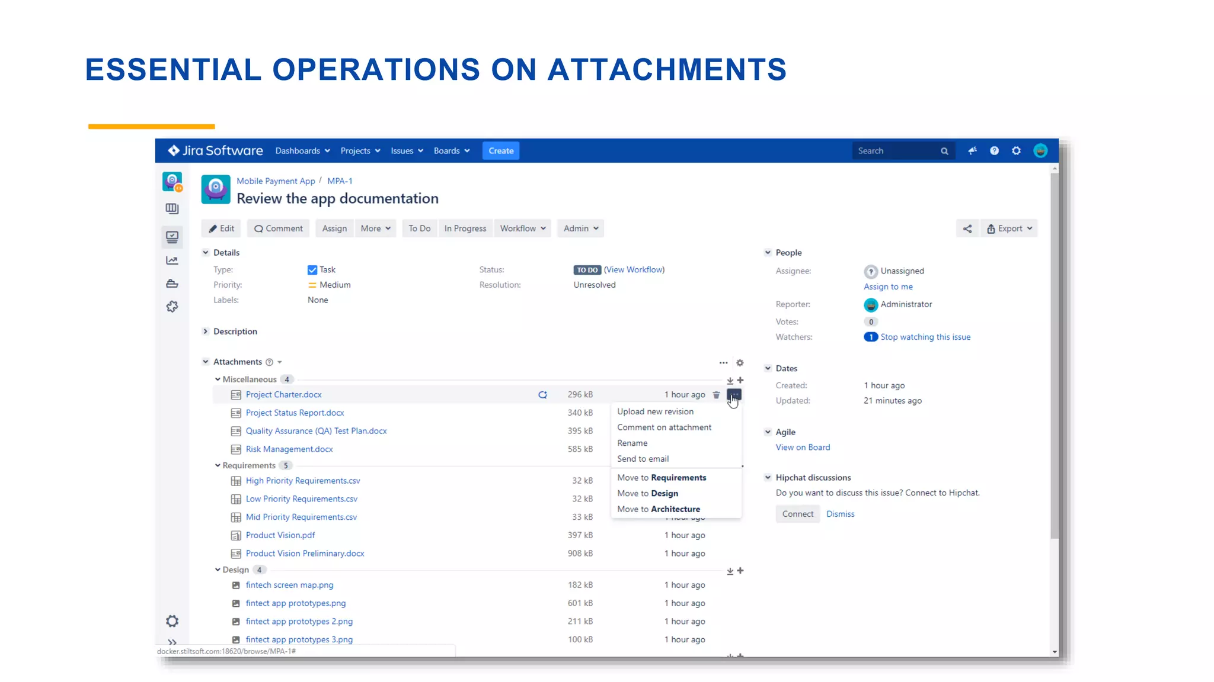Collapse the People section
Viewport: 1214px width, 682px height.
tap(768, 252)
